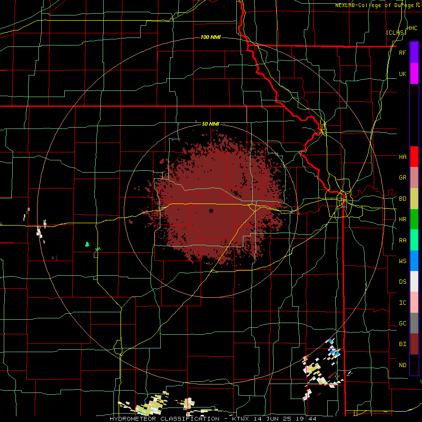
Task: Click the black radar site dot
Action: [x=211, y=211]
